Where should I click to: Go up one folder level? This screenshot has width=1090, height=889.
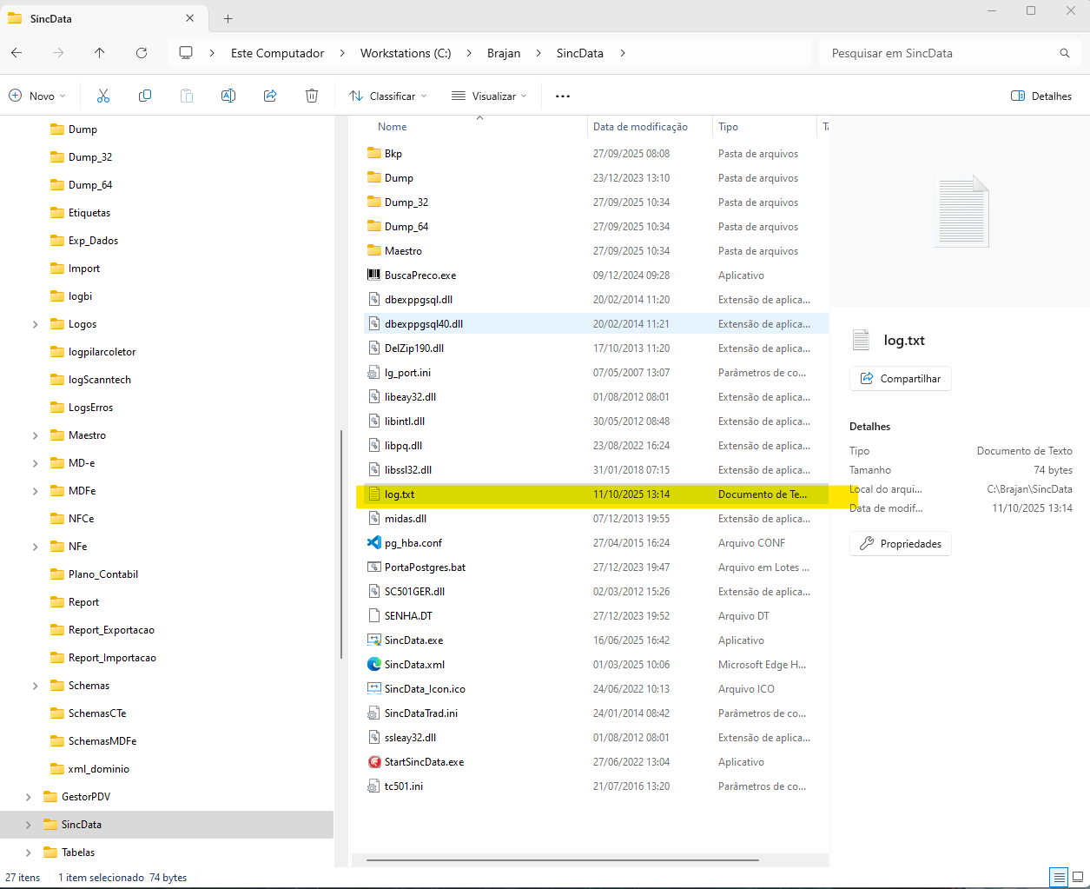pyautogui.click(x=100, y=53)
